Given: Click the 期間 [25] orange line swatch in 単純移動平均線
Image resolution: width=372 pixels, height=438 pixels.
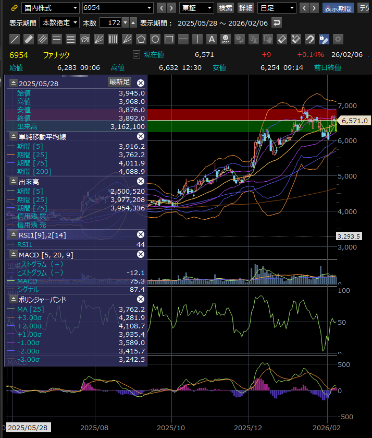Looking at the screenshot, I should click(11, 155).
